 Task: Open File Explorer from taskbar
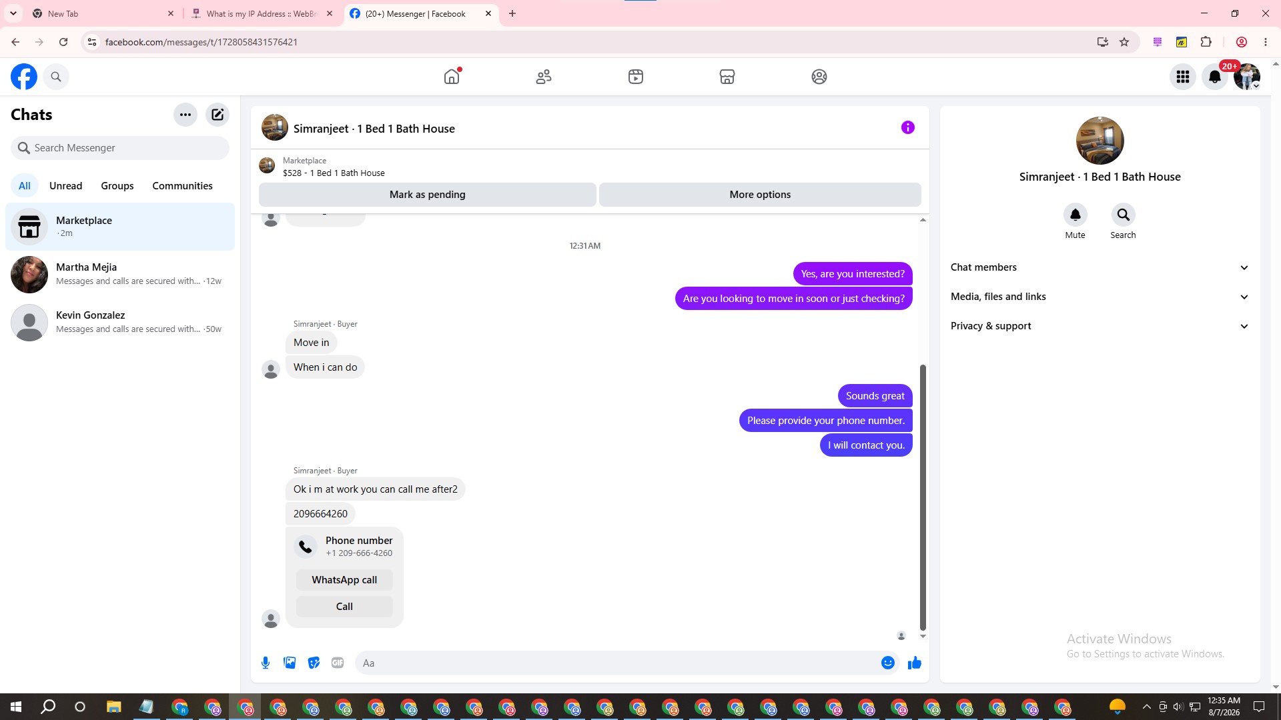pyautogui.click(x=113, y=707)
